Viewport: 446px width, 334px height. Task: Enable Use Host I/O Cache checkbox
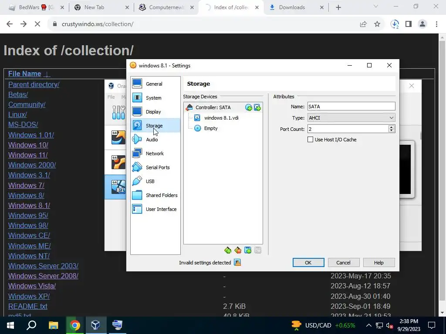[310, 140]
